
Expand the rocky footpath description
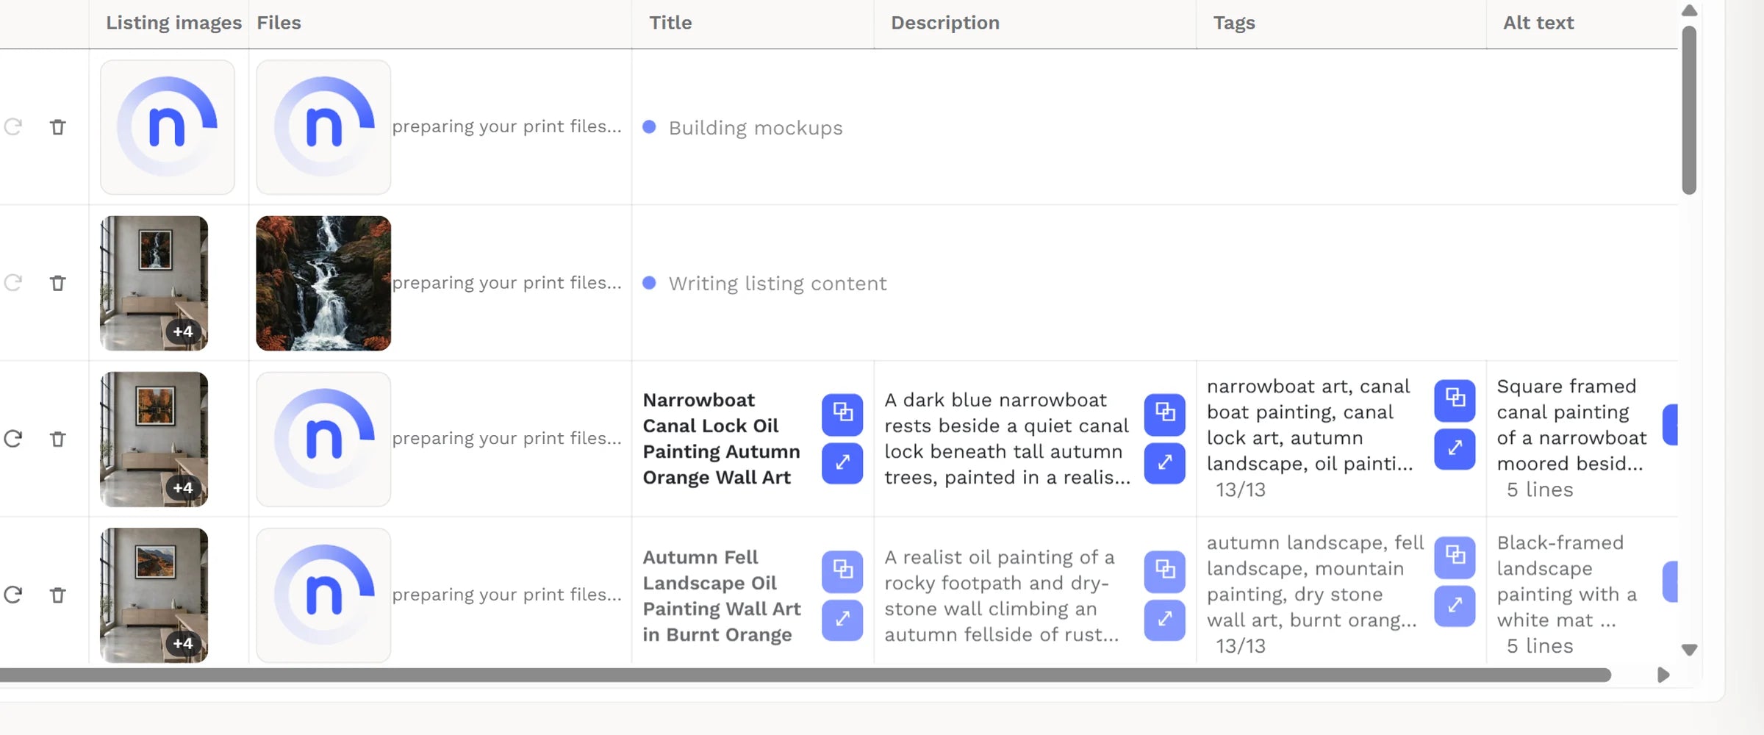[x=1165, y=620]
